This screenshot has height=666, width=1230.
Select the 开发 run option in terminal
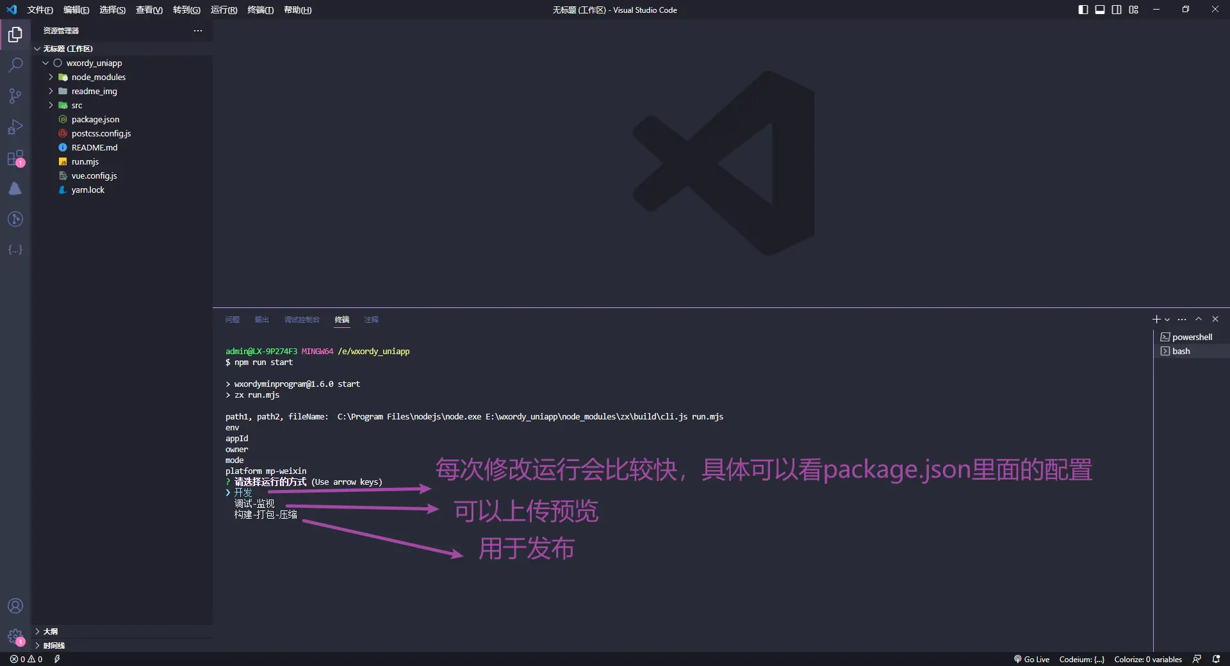coord(243,492)
